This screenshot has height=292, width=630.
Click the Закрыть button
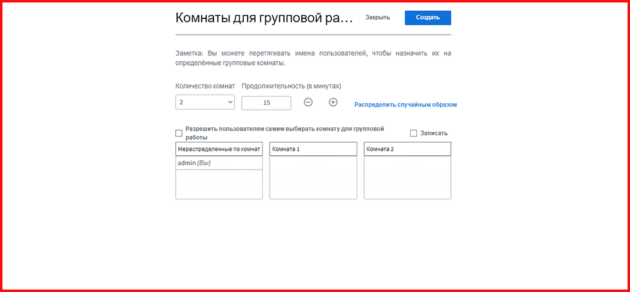377,18
